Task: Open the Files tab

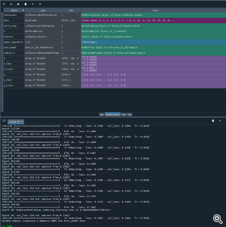Action: tap(130, 115)
